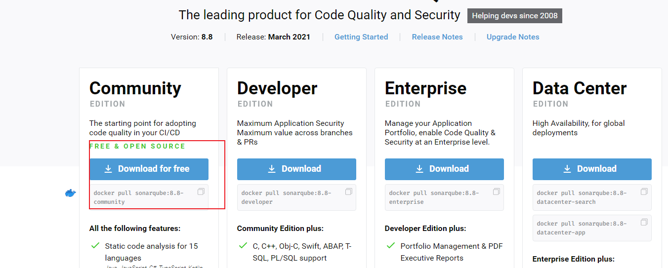Image resolution: width=668 pixels, height=268 pixels.
Task: Click the All the following features heading
Action: pyautogui.click(x=135, y=229)
